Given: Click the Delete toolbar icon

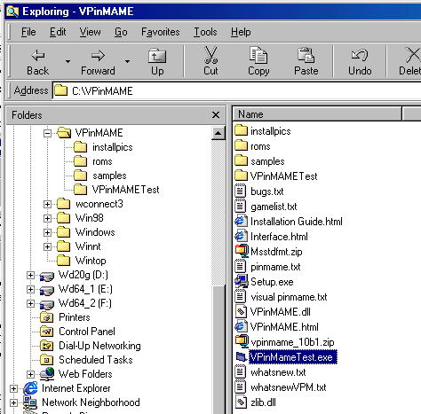Looking at the screenshot, I should (x=412, y=55).
